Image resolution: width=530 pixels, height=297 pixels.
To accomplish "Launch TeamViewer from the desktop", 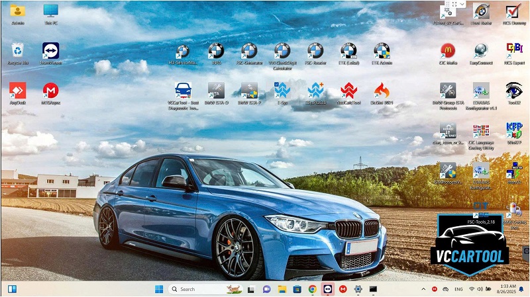I will tap(51, 54).
